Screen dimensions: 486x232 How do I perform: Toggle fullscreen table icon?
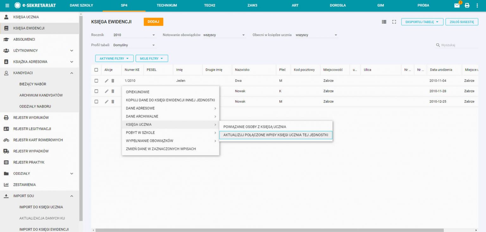394,22
